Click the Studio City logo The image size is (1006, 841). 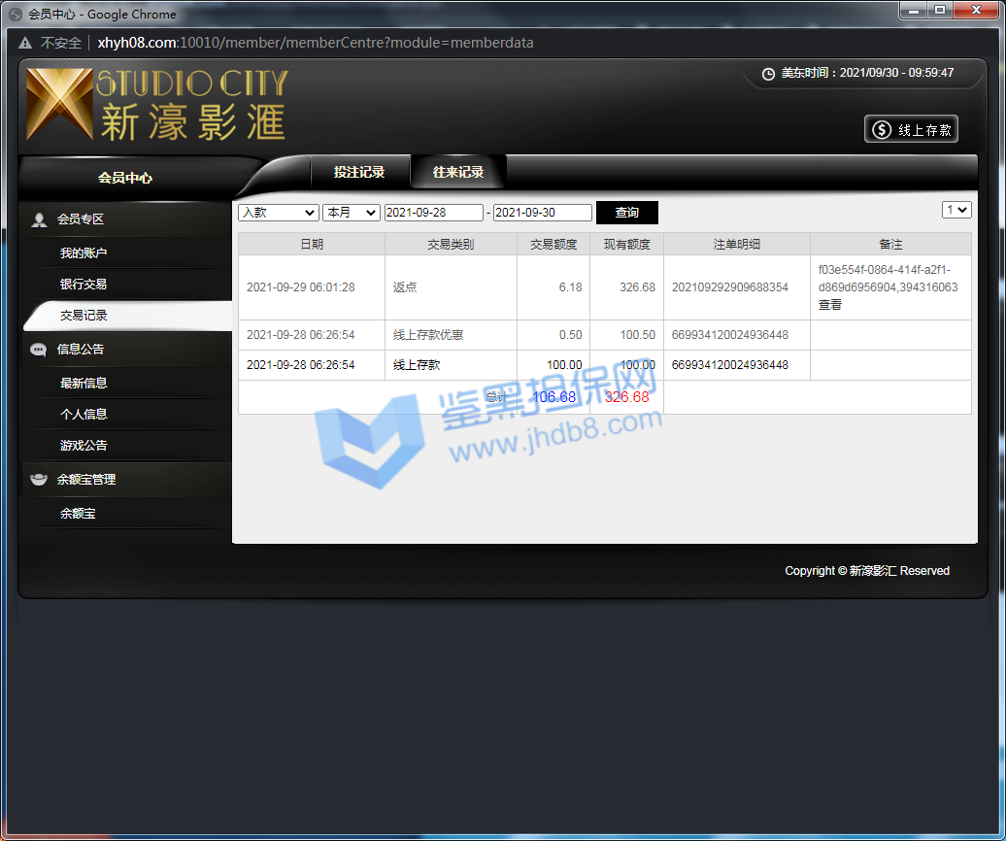point(156,105)
